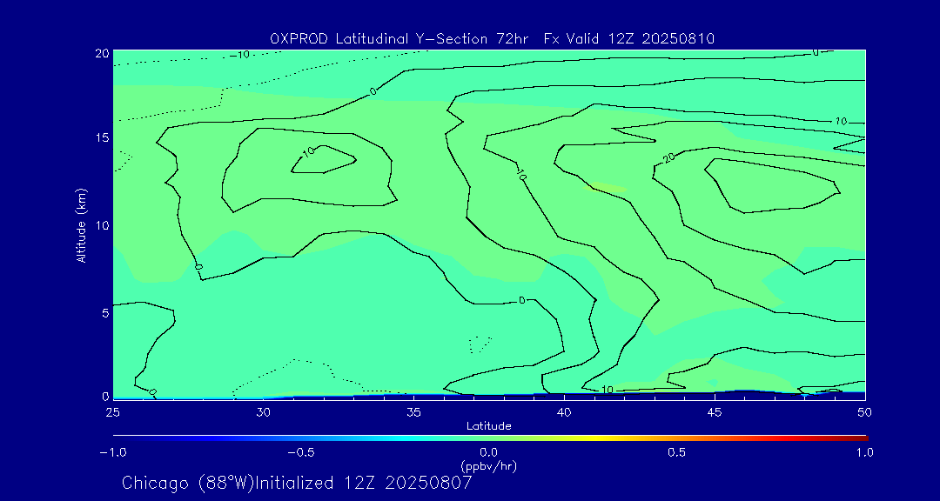Screen dimensions: 940x501
Task: Click the "Latitude" horizontal axis label
Action: (x=487, y=425)
